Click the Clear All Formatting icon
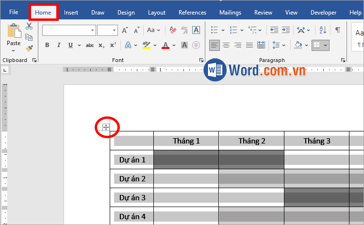364x225 pixels. tap(172, 30)
